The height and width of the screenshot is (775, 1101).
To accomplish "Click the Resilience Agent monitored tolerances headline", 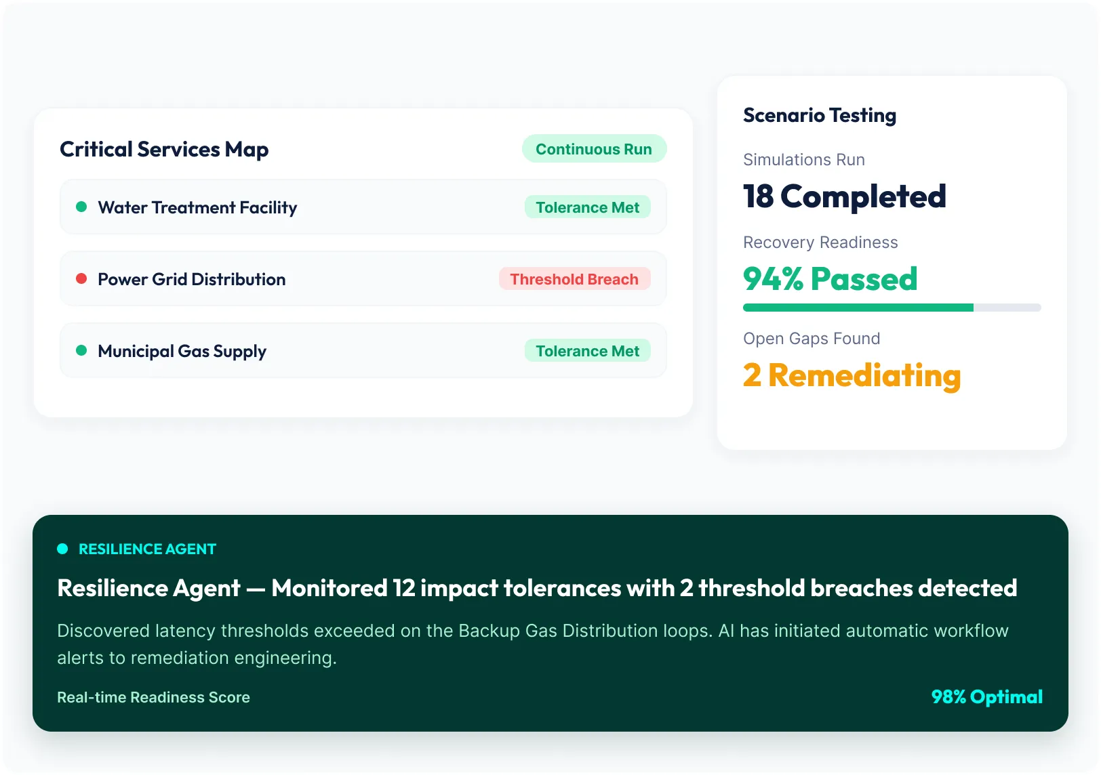I will (x=537, y=588).
